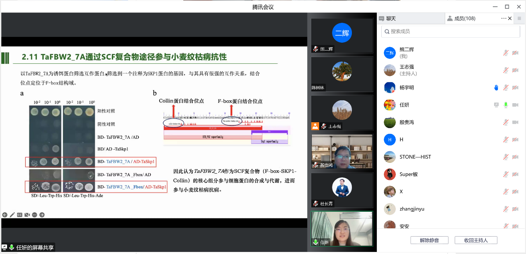Click the 收回主持人 reclaim host button
This screenshot has width=526, height=254.
[x=475, y=240]
